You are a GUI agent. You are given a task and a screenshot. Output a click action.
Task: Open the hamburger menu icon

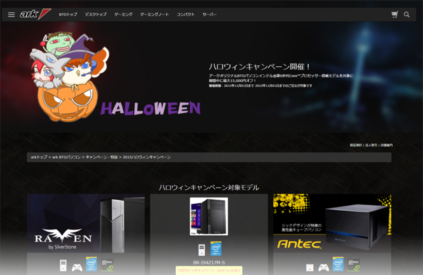pos(11,14)
